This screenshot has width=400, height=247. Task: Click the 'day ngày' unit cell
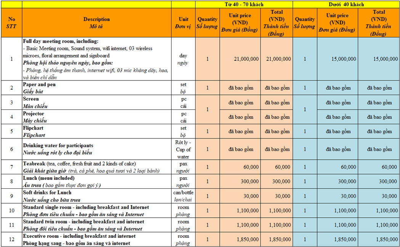point(183,59)
